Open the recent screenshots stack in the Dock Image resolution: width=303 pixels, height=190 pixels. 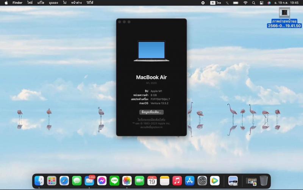coord(251,181)
